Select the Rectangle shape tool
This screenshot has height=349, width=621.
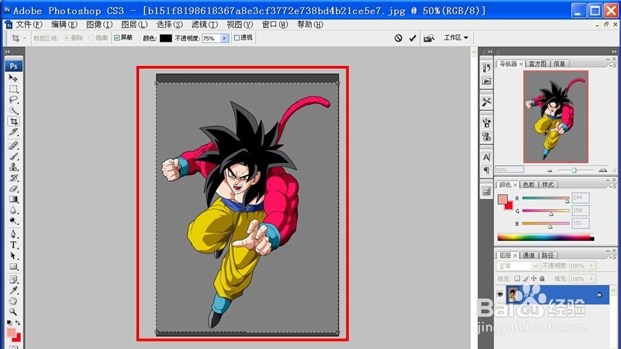tap(13, 266)
